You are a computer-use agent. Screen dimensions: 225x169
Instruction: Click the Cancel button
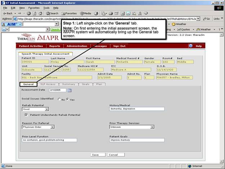[116, 155]
